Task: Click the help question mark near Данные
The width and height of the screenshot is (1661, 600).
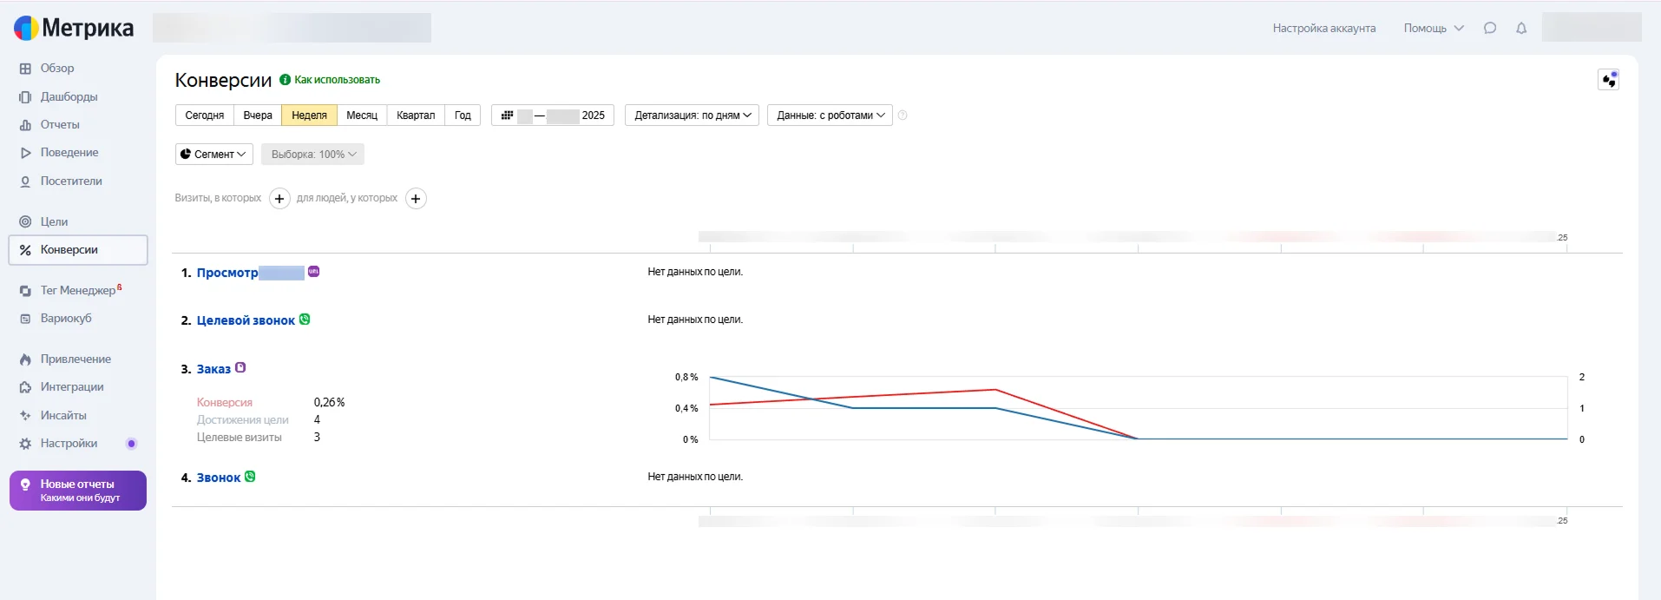Action: [x=903, y=115]
